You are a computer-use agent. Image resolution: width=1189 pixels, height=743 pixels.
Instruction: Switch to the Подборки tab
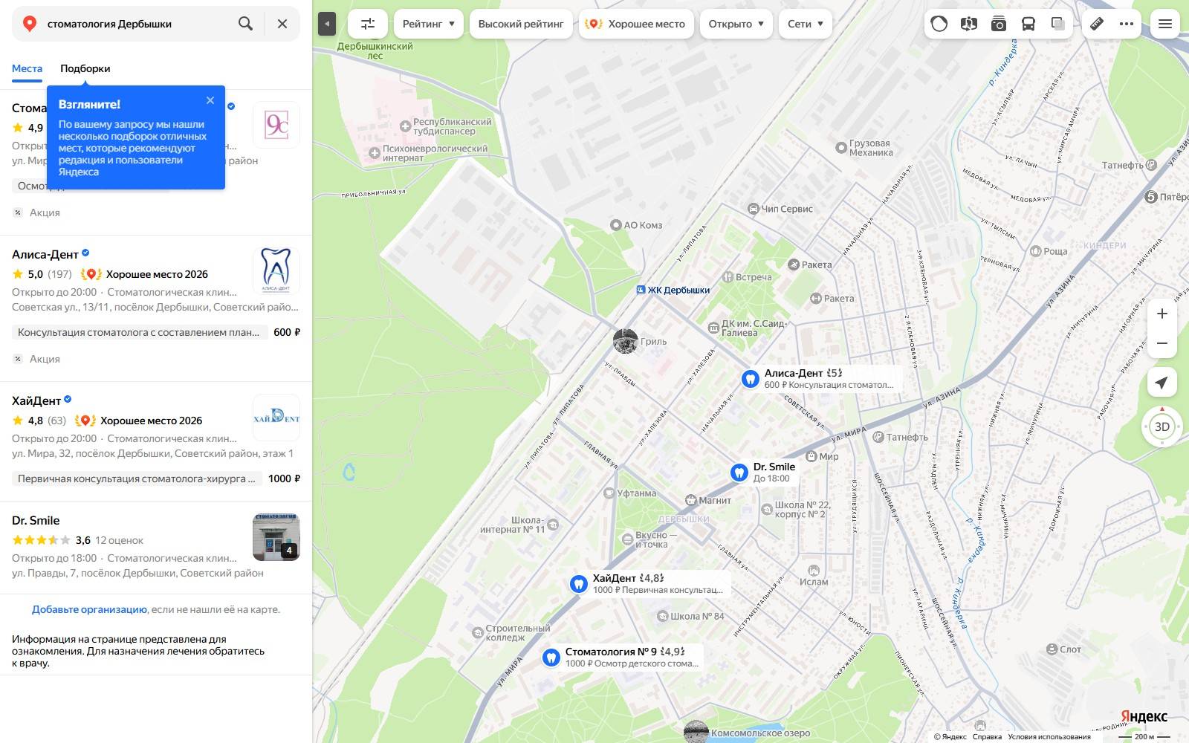click(x=85, y=68)
